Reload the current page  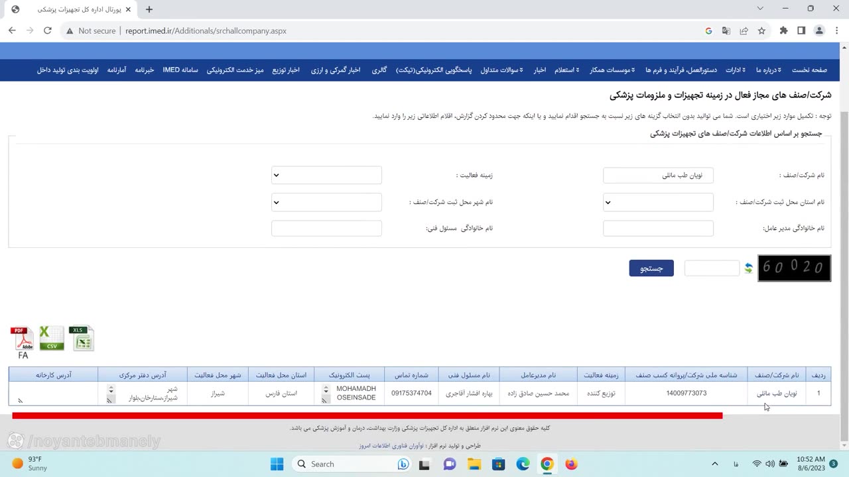coord(48,30)
